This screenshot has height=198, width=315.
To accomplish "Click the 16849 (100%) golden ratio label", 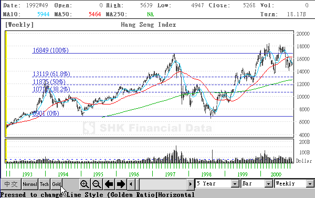I will (x=50, y=50).
